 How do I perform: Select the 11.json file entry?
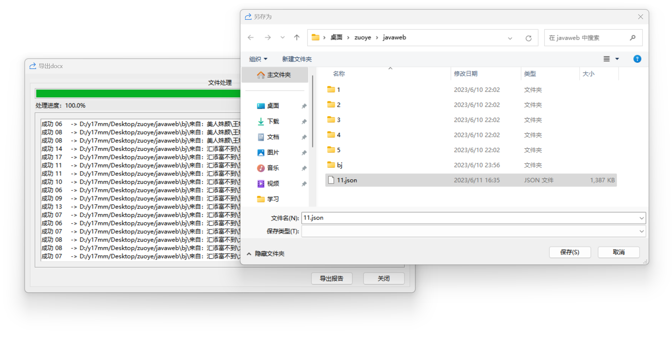(x=471, y=180)
